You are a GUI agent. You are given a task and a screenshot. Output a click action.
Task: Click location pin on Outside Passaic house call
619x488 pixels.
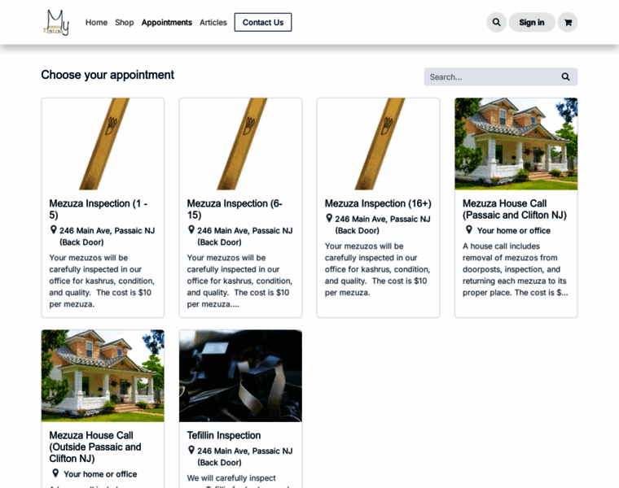click(x=55, y=473)
